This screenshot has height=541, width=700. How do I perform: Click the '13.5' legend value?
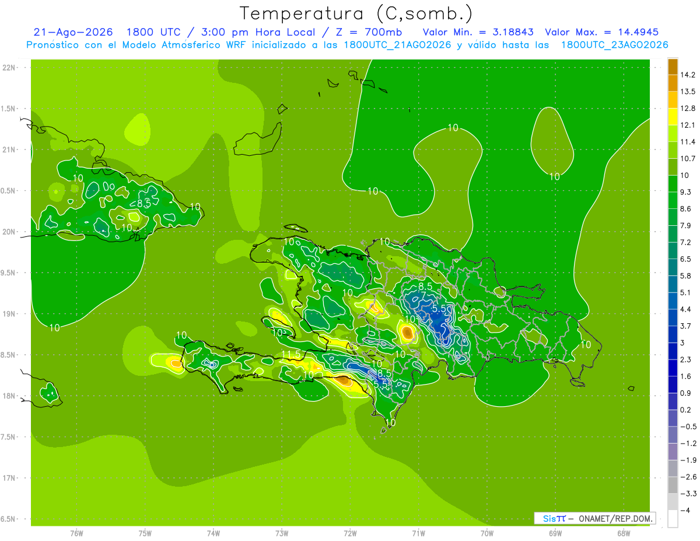[x=687, y=92]
